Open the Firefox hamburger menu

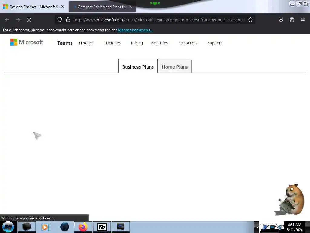(x=303, y=19)
